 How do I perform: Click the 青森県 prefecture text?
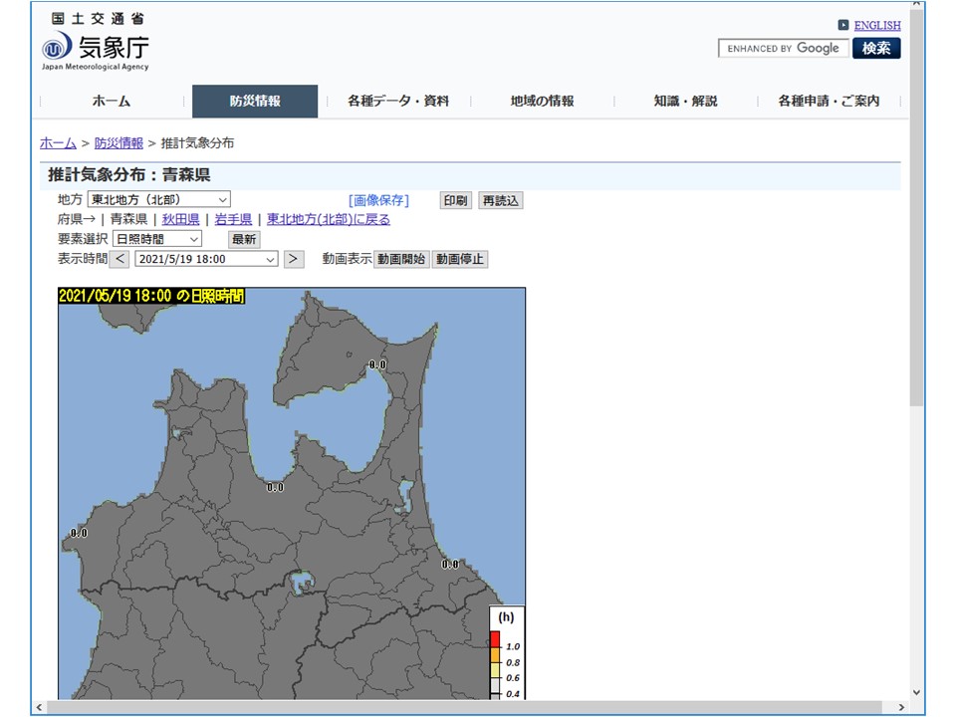[x=128, y=219]
